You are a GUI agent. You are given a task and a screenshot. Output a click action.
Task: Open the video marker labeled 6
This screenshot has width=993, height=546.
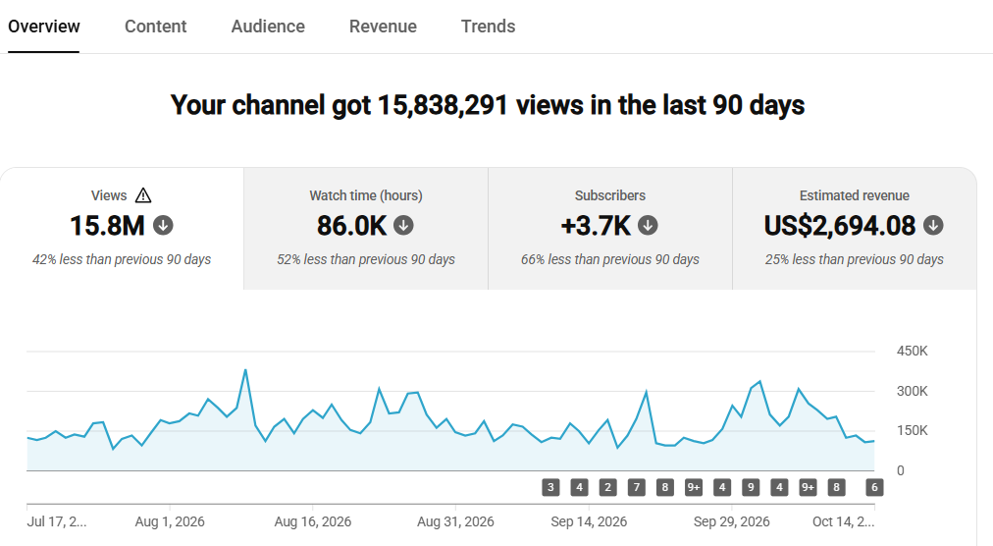[x=874, y=487]
